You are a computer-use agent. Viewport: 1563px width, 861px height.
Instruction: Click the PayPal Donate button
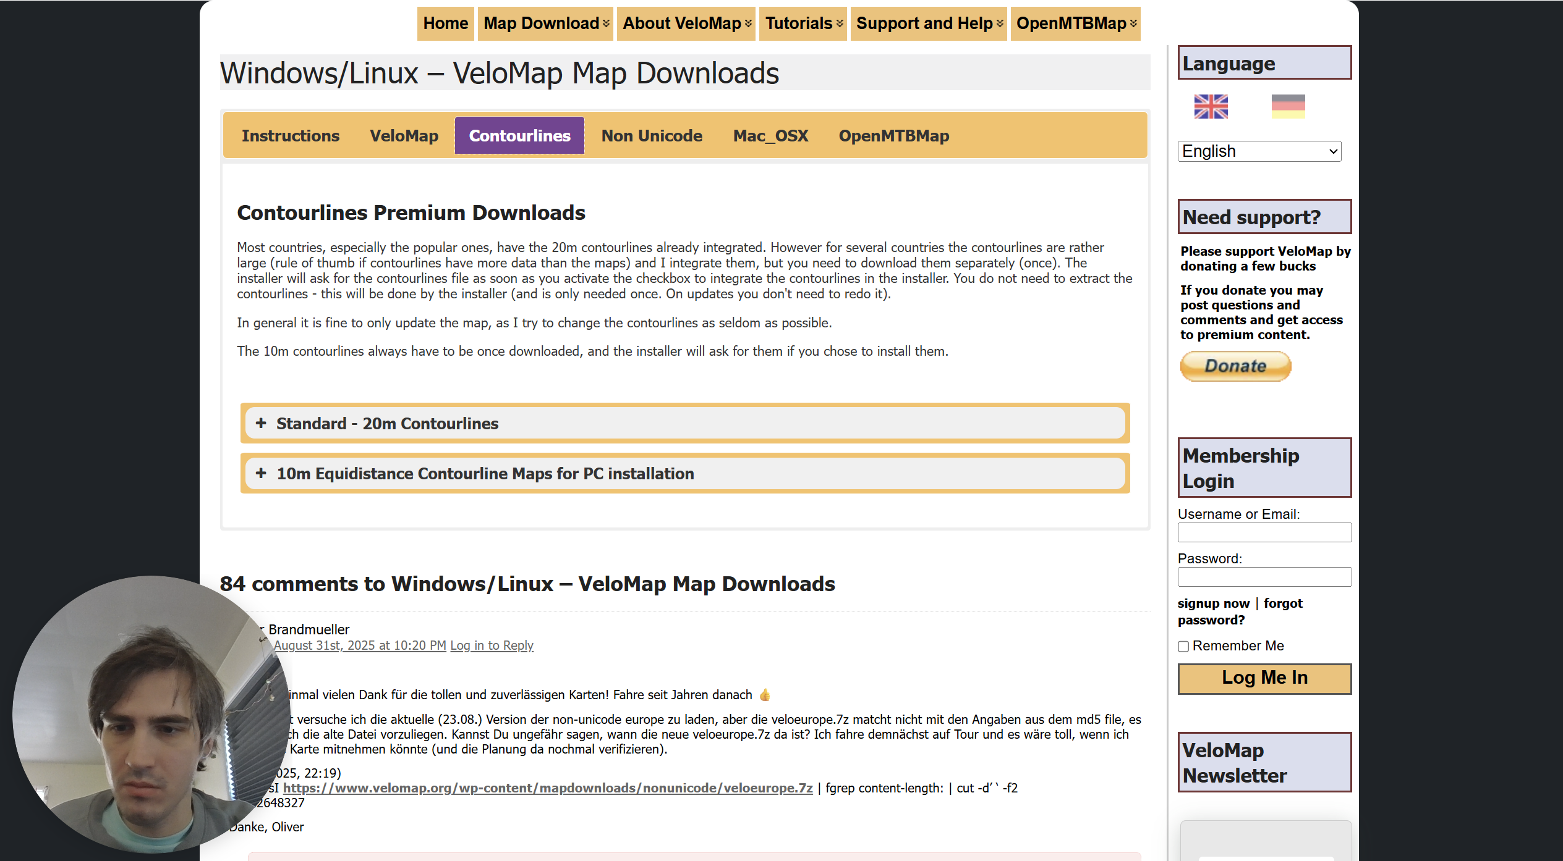coord(1235,366)
